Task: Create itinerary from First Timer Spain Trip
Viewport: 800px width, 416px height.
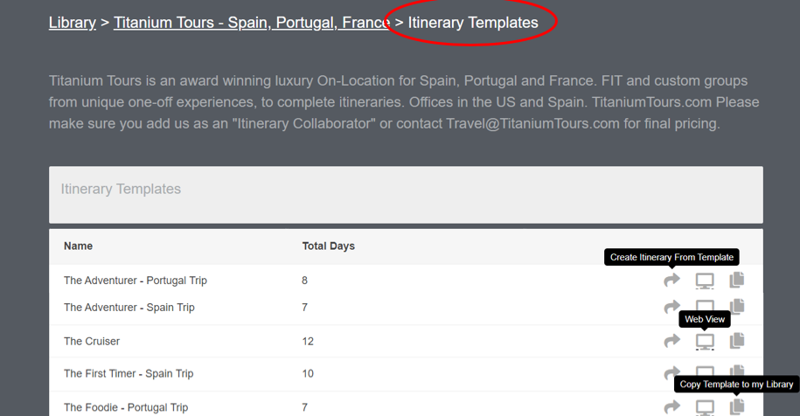Action: [x=672, y=373]
